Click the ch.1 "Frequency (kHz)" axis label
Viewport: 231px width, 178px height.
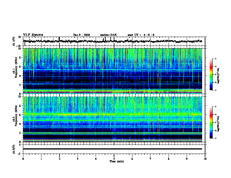(16, 67)
